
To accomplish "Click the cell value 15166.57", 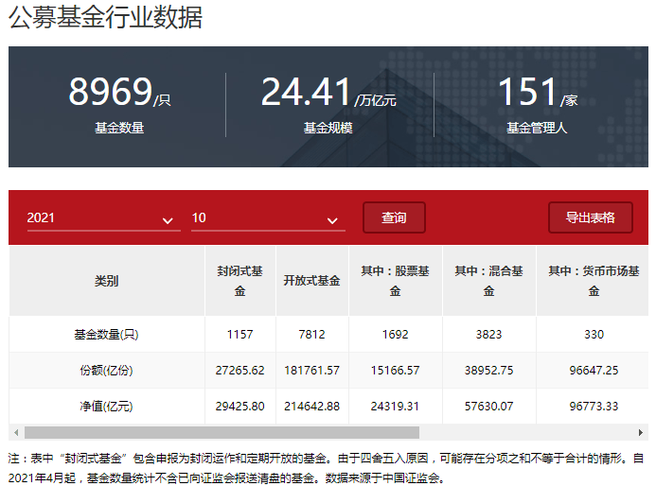I will point(396,371).
